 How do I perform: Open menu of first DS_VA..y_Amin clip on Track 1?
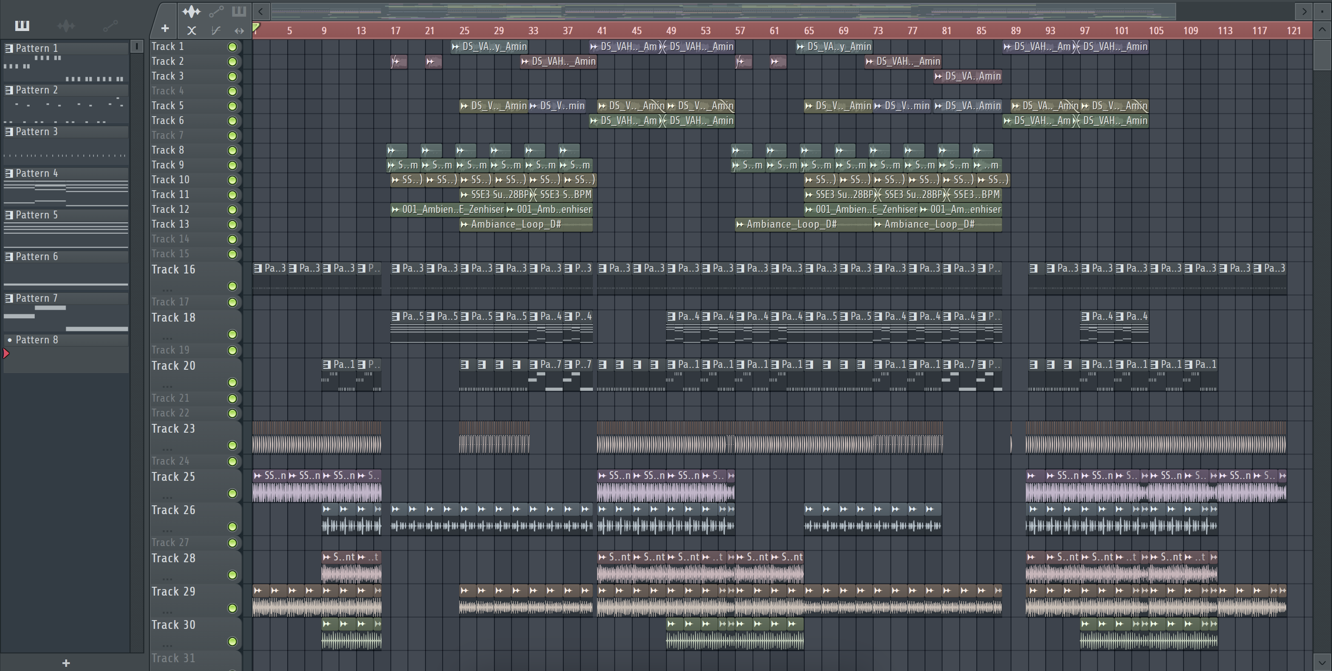pos(456,47)
